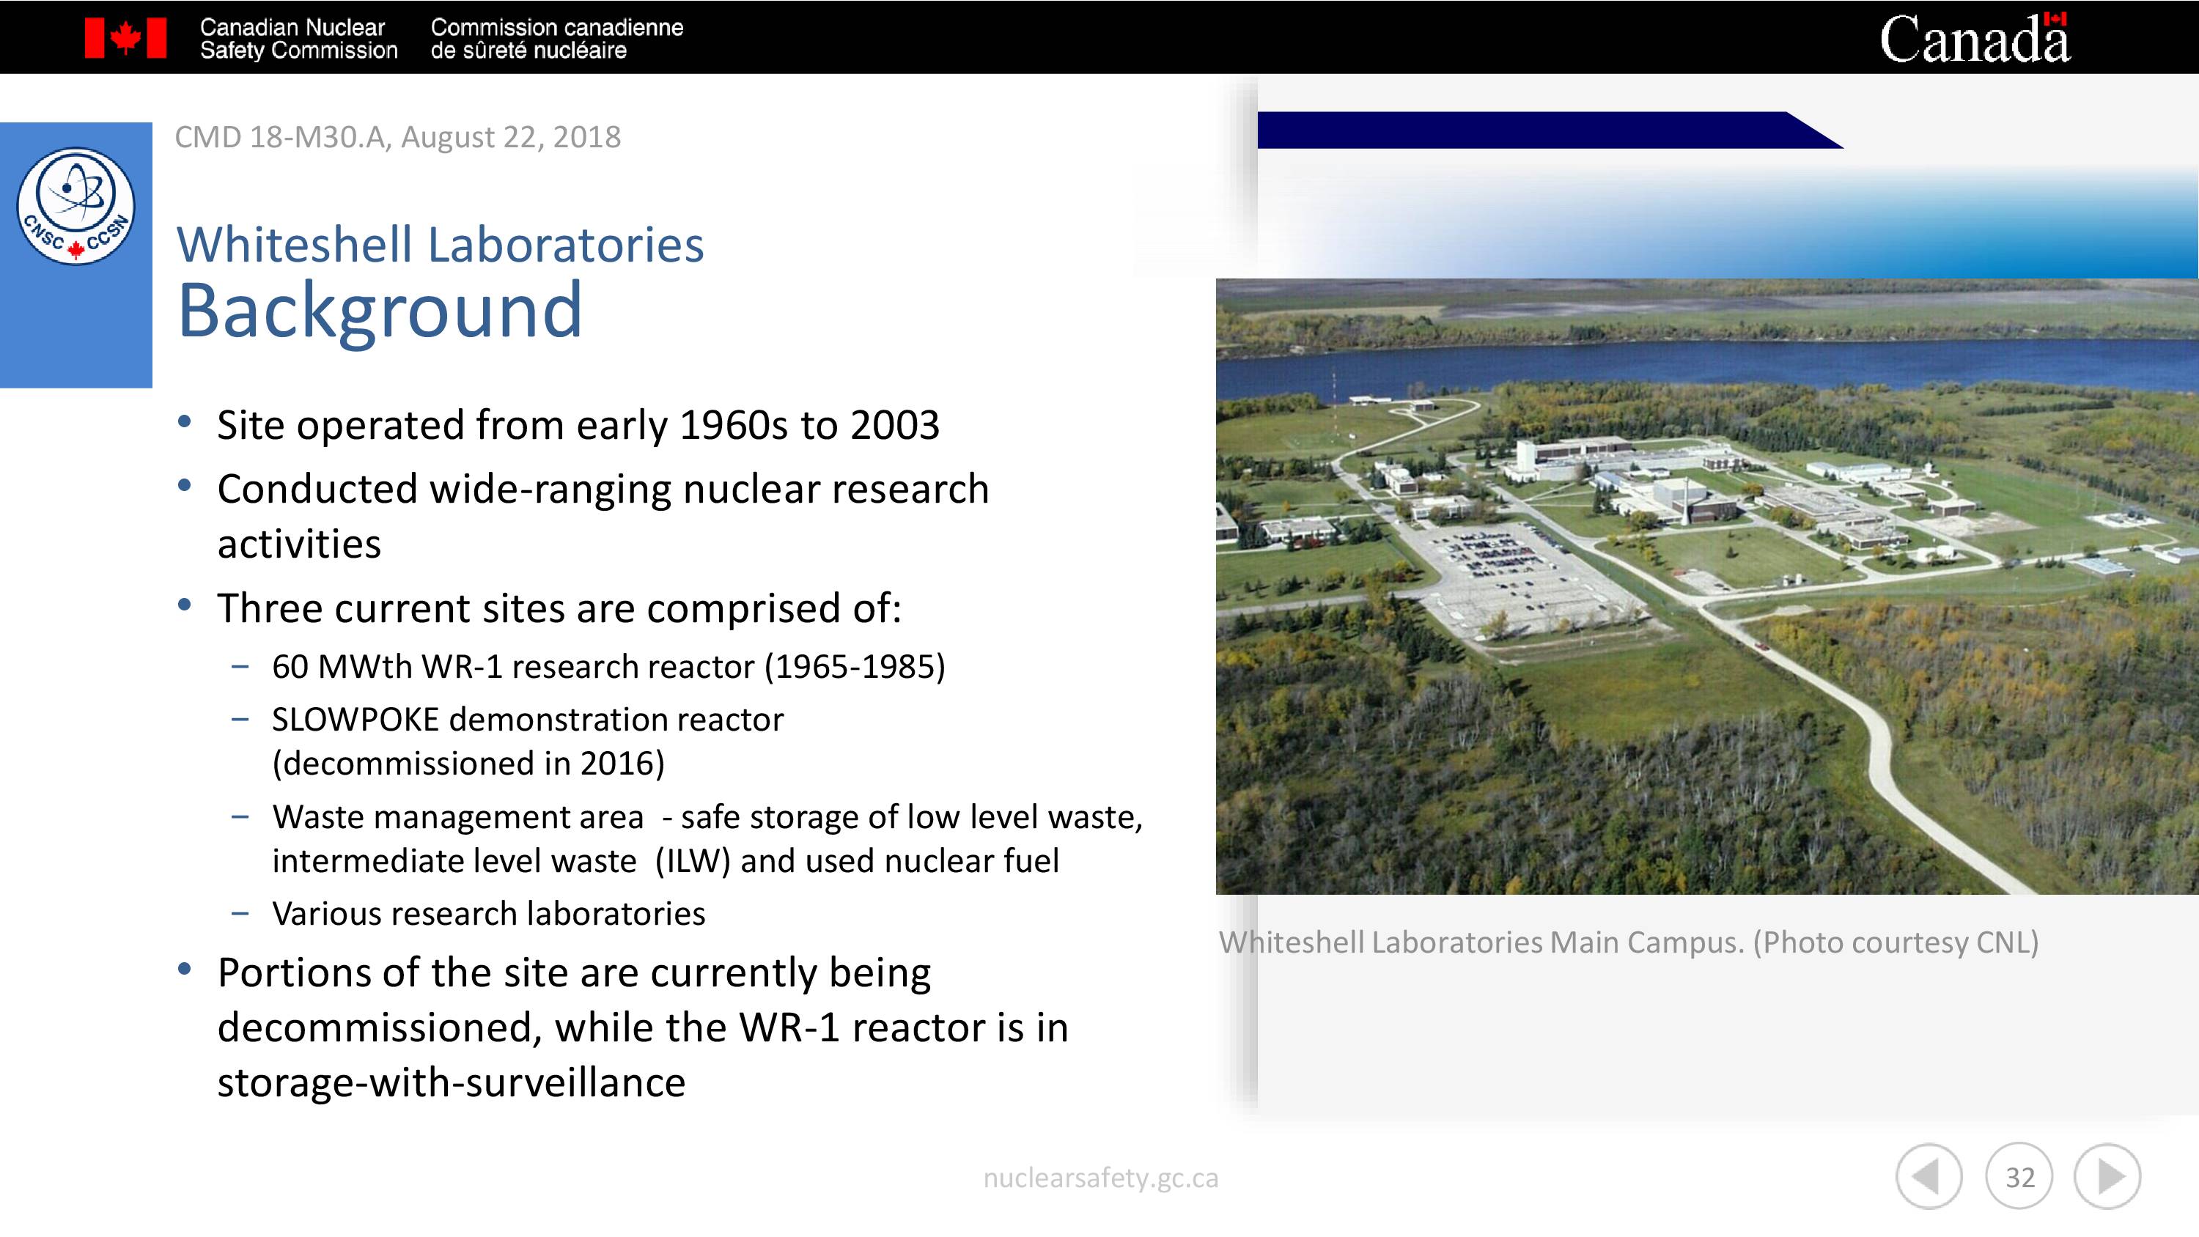
Task: Click 'Site operated from early 1960s to 2003'
Action: (578, 424)
